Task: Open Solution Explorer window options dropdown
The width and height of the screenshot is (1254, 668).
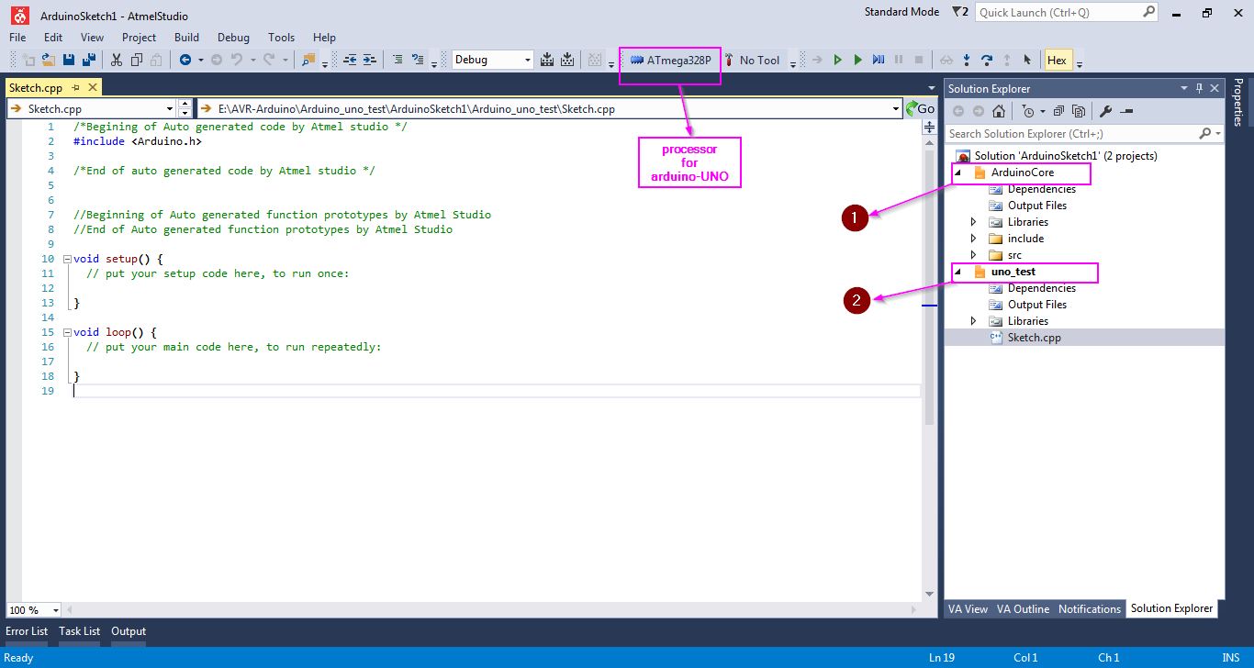Action: click(1184, 88)
